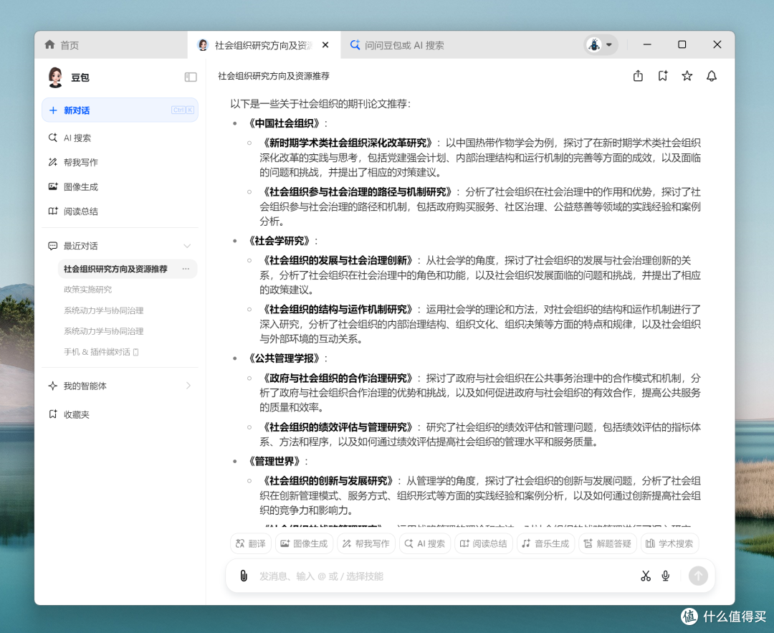
Task: Click the 《社会组织的绩效评估与管理研究》 paper title
Action: coord(338,427)
